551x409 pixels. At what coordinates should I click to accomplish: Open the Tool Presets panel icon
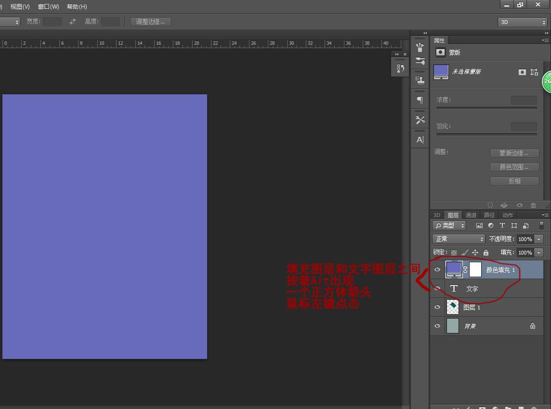point(420,120)
